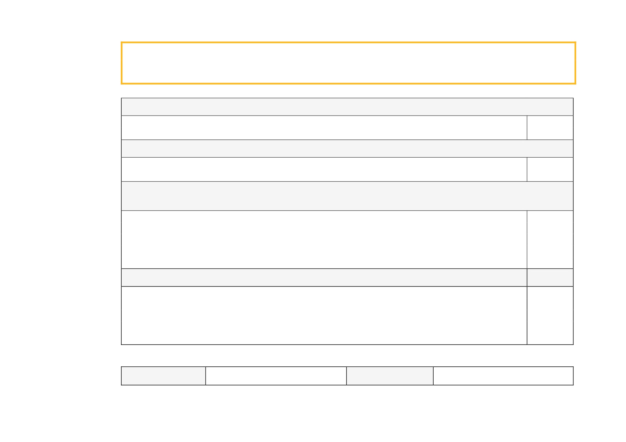626x442 pixels.
Task: Select second gray label cell in the four-cell table
Action: click(x=390, y=376)
